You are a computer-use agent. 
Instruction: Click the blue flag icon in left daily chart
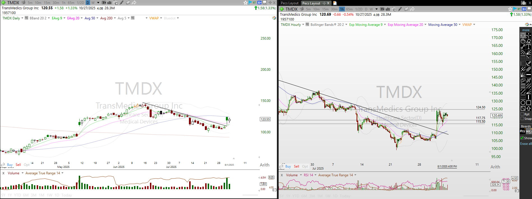250,3
